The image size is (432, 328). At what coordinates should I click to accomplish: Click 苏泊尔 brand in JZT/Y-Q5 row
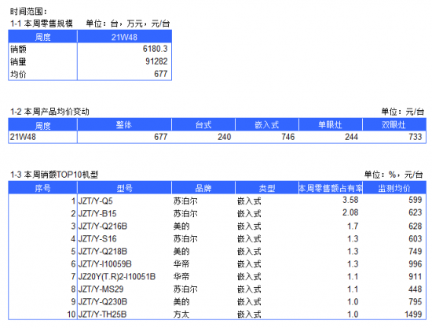185,201
